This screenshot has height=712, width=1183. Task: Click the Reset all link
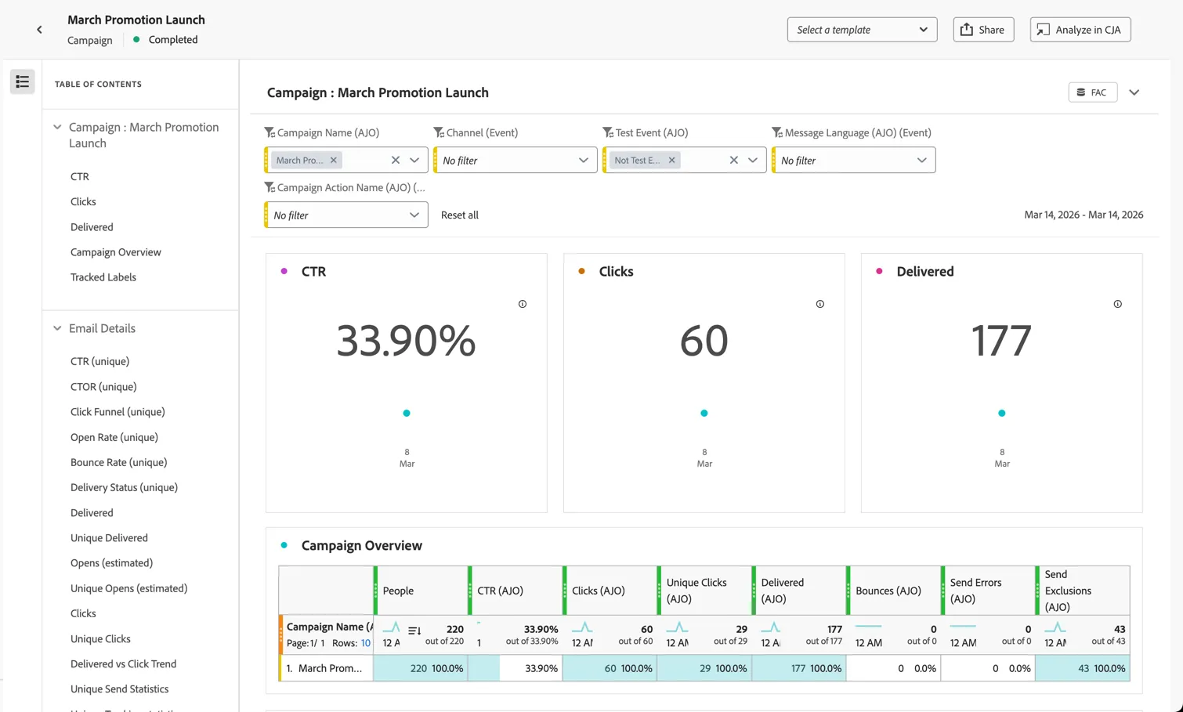(x=460, y=215)
